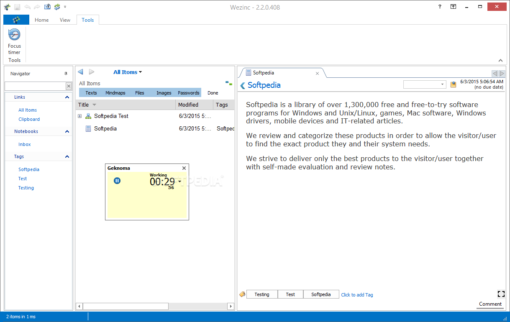Open All Items link in Navigator

(x=28, y=110)
